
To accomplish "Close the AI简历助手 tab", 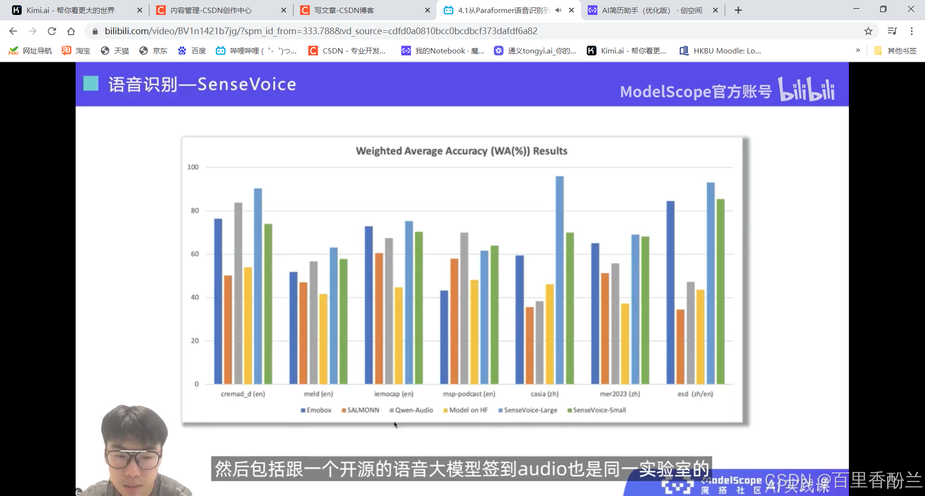I will pyautogui.click(x=715, y=10).
